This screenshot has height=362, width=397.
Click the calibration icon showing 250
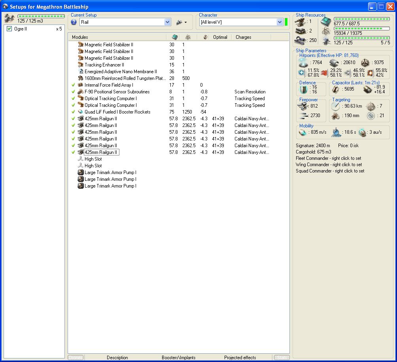point(301,40)
